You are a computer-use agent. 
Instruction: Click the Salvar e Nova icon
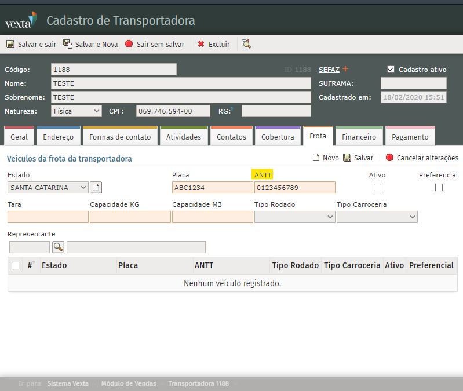(x=68, y=44)
